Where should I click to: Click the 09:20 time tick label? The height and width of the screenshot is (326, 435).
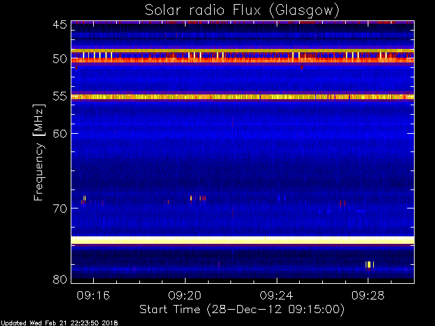click(x=185, y=295)
